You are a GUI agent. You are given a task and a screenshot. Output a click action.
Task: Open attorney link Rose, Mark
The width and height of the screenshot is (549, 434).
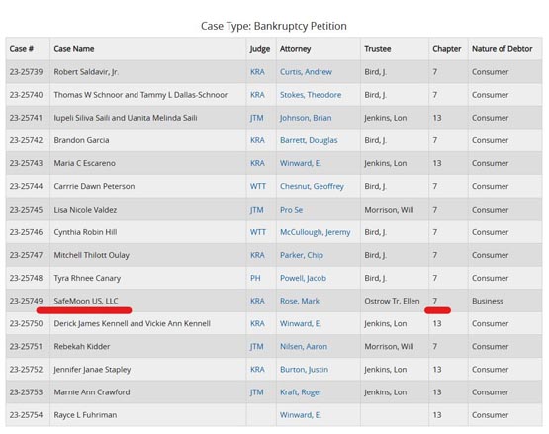point(300,301)
